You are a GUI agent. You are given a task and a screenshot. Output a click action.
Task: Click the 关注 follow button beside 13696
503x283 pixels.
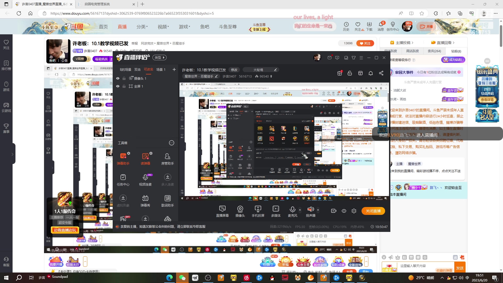click(x=365, y=43)
